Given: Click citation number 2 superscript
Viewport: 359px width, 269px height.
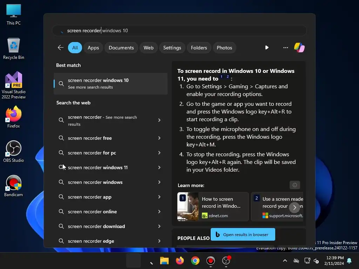Looking at the screenshot, I should 228,77.
